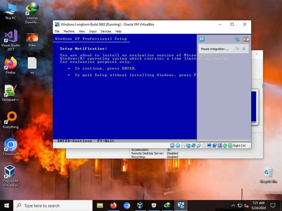Show hidden system tray icons
Image resolution: width=282 pixels, height=211 pixels.
click(x=233, y=206)
